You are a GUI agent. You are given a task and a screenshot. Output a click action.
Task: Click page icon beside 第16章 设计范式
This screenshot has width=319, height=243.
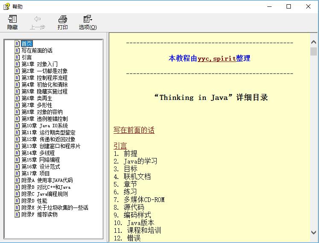(x=17, y=167)
